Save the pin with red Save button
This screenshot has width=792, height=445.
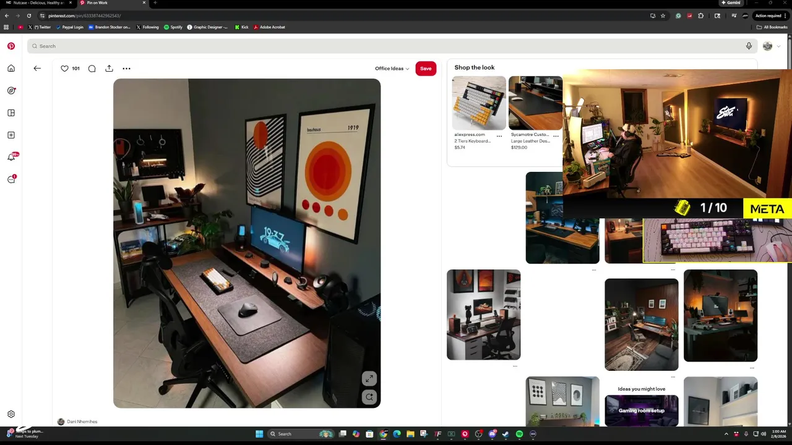tap(426, 69)
